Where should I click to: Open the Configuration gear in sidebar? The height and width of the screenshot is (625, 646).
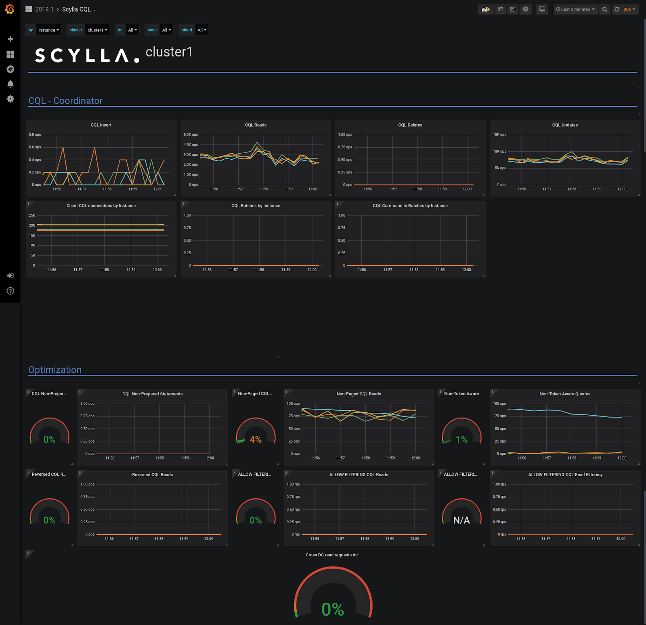[x=10, y=99]
